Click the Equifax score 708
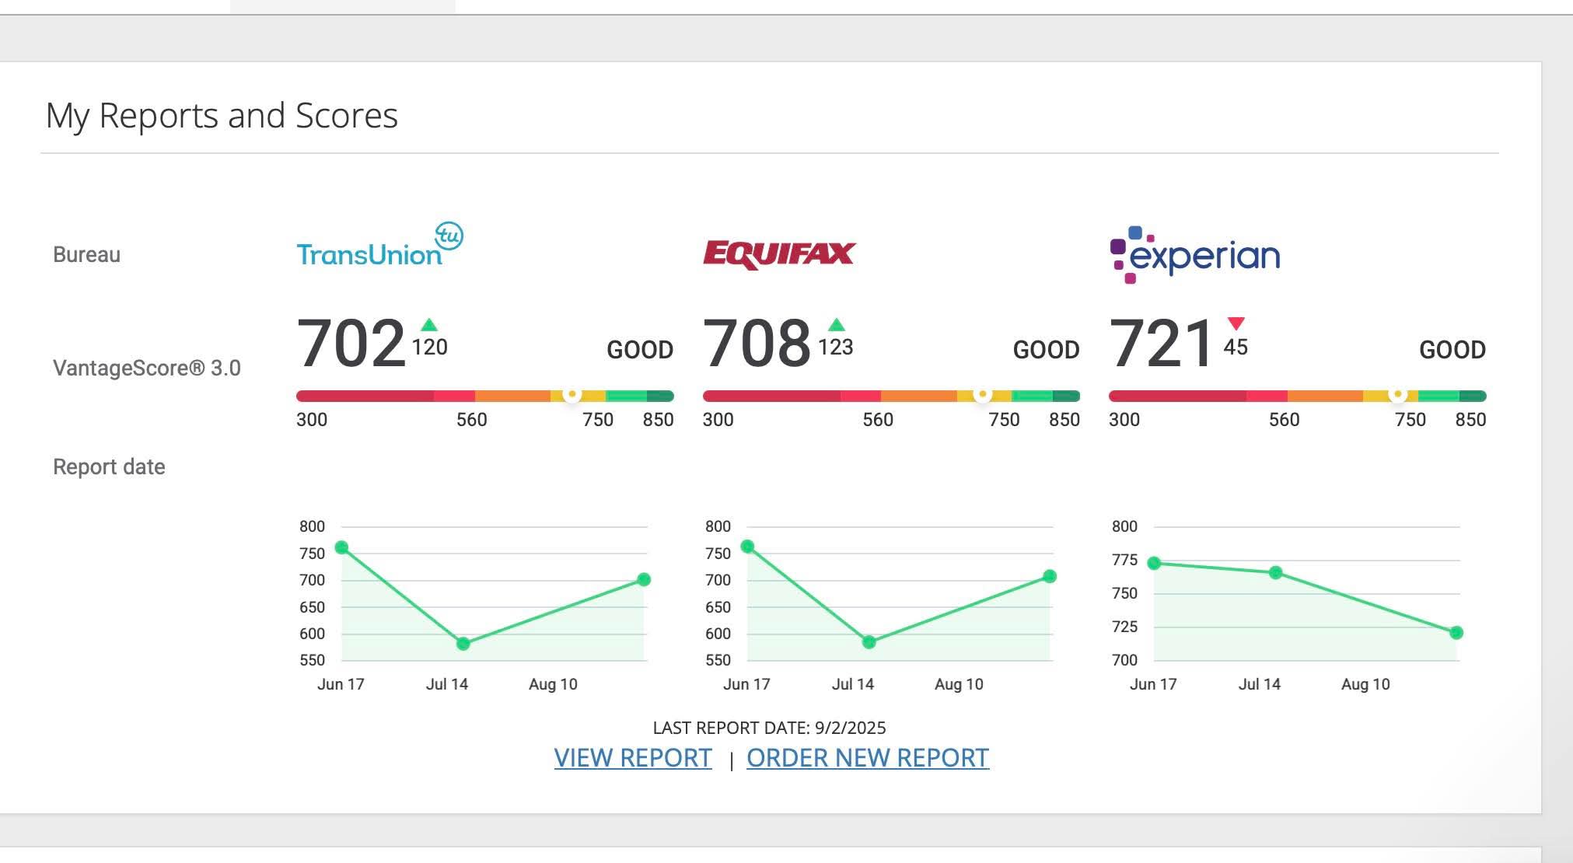The width and height of the screenshot is (1573, 863). pos(757,343)
